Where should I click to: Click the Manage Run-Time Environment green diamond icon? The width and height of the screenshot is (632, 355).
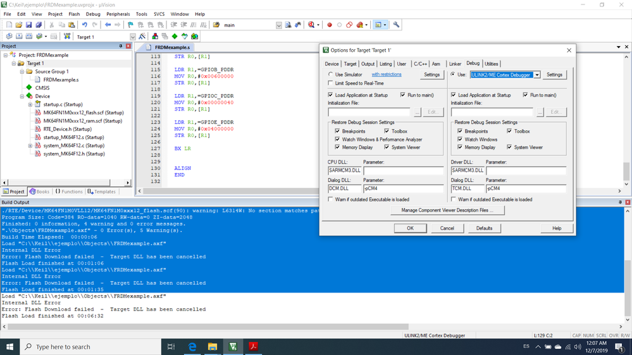pos(175,37)
